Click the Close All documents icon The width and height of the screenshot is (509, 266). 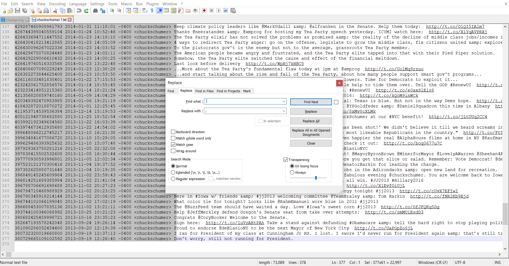pos(39,11)
